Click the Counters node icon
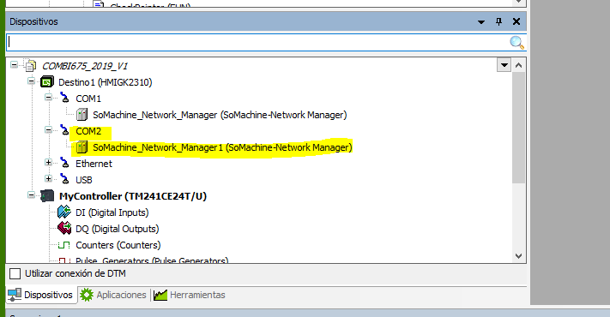610x317 pixels. pyautogui.click(x=63, y=245)
